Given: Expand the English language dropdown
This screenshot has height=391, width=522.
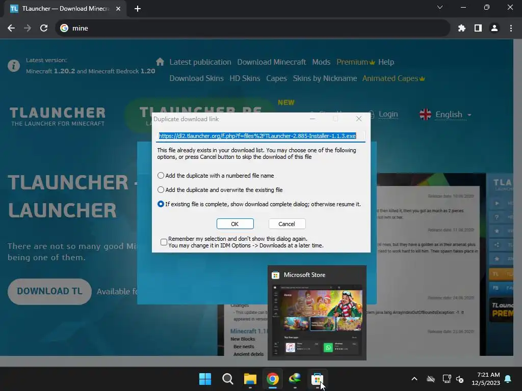Looking at the screenshot, I should (453, 115).
